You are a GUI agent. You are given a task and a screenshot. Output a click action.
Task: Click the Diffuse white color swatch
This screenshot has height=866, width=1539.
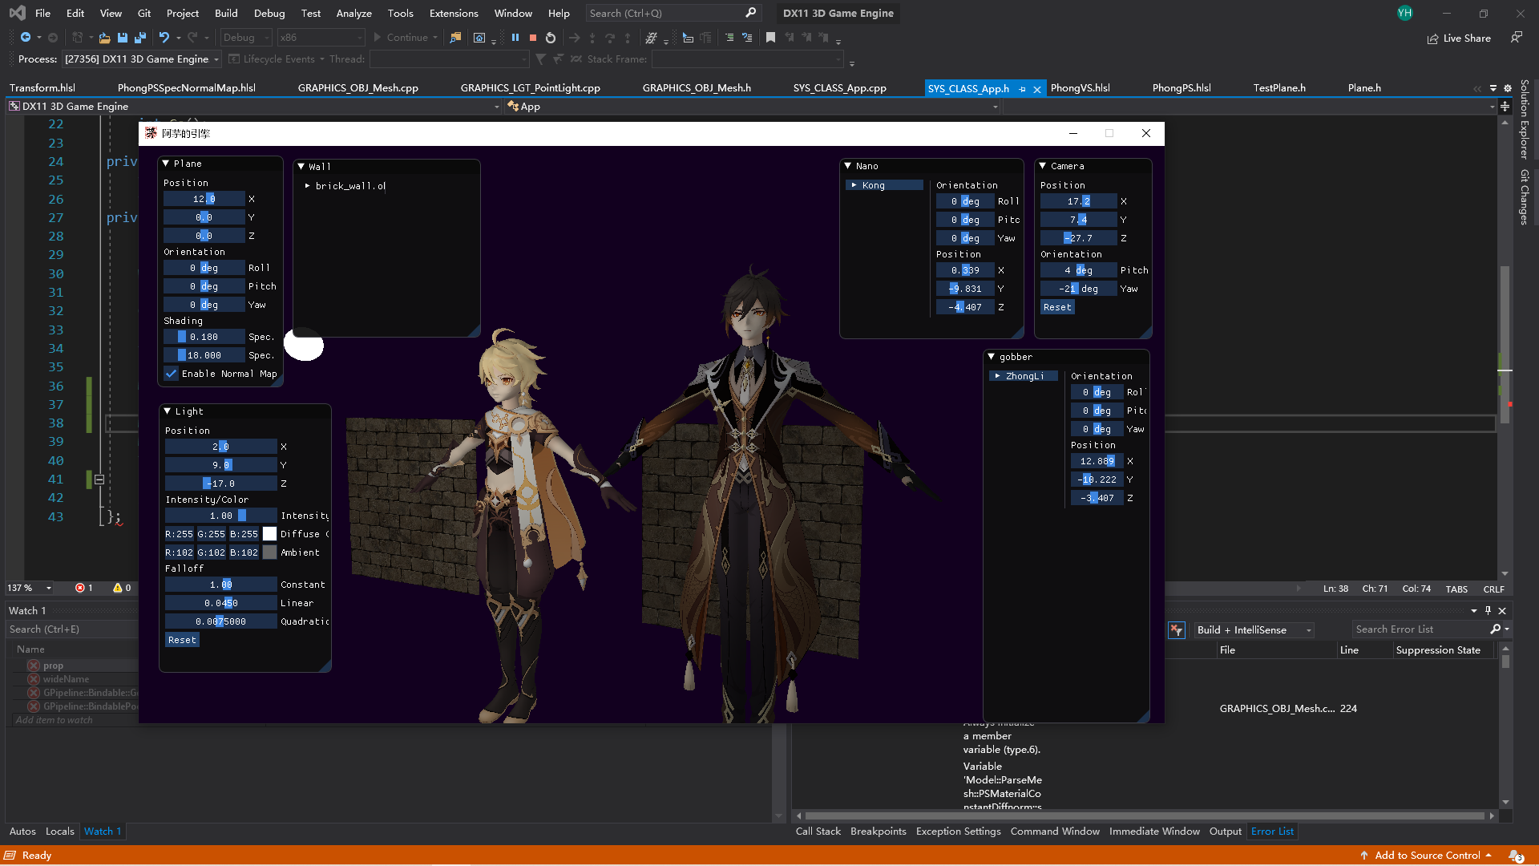269,534
